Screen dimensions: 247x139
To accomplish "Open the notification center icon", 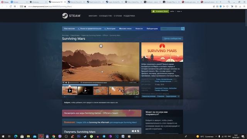I will 243,136.
